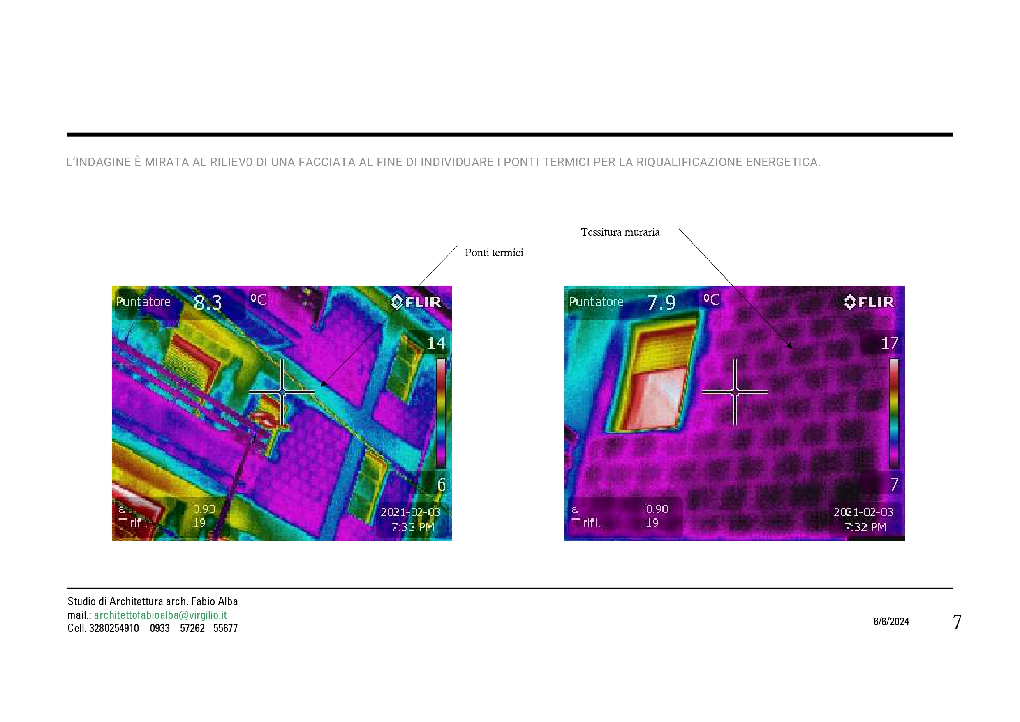This screenshot has width=1020, height=722.
Task: Select the left thermal image of the facade
Action: pyautogui.click(x=282, y=413)
